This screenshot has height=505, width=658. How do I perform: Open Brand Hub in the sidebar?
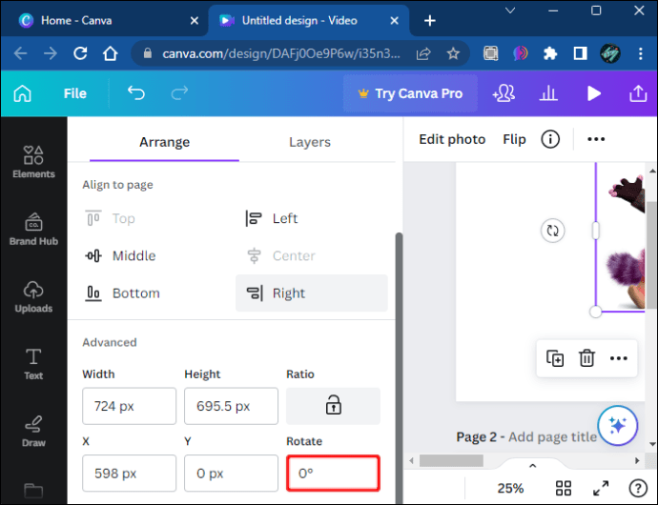click(x=33, y=229)
